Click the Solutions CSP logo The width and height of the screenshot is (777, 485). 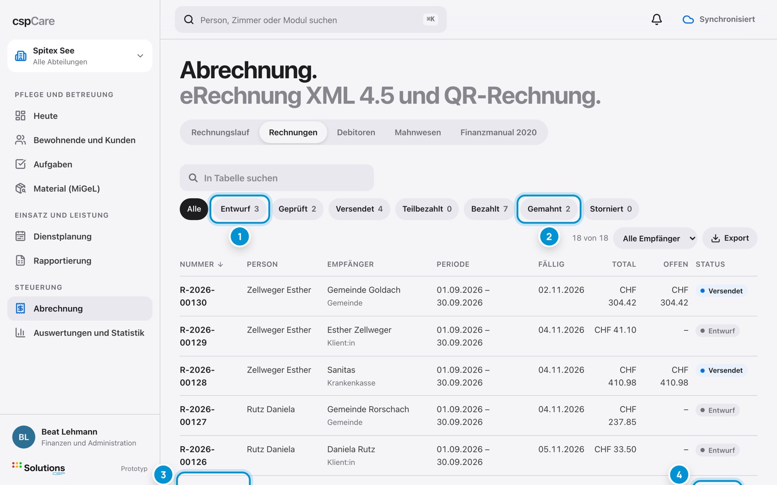point(39,468)
